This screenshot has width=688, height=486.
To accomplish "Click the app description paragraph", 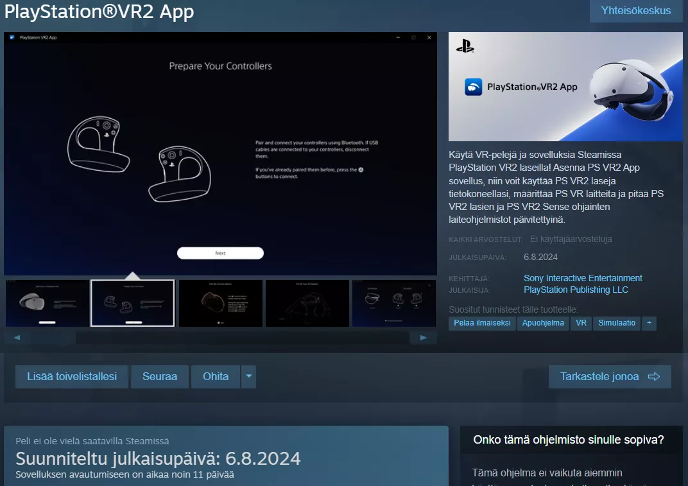I will point(556,187).
